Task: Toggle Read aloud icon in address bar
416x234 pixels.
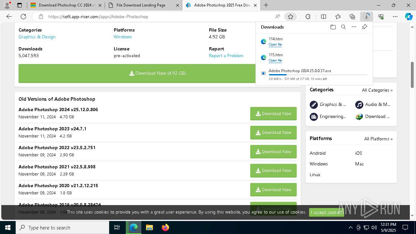Action: point(278,17)
